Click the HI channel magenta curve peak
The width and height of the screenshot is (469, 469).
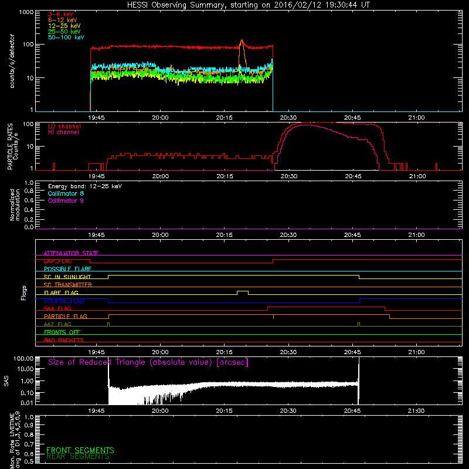305,125
